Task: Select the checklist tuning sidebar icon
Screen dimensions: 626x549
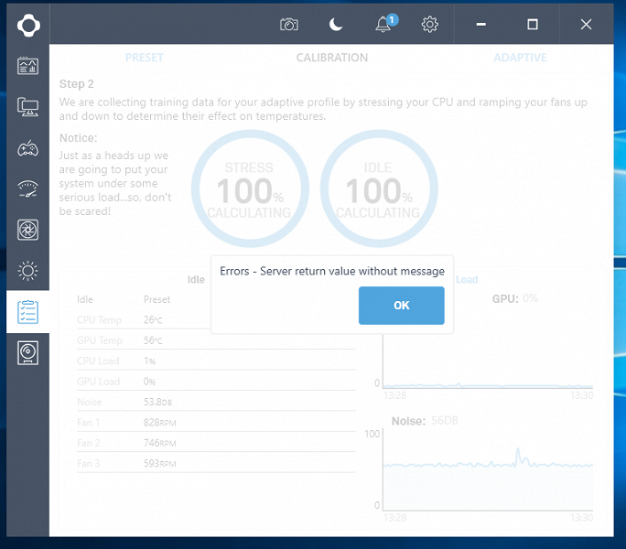Action: click(x=28, y=312)
